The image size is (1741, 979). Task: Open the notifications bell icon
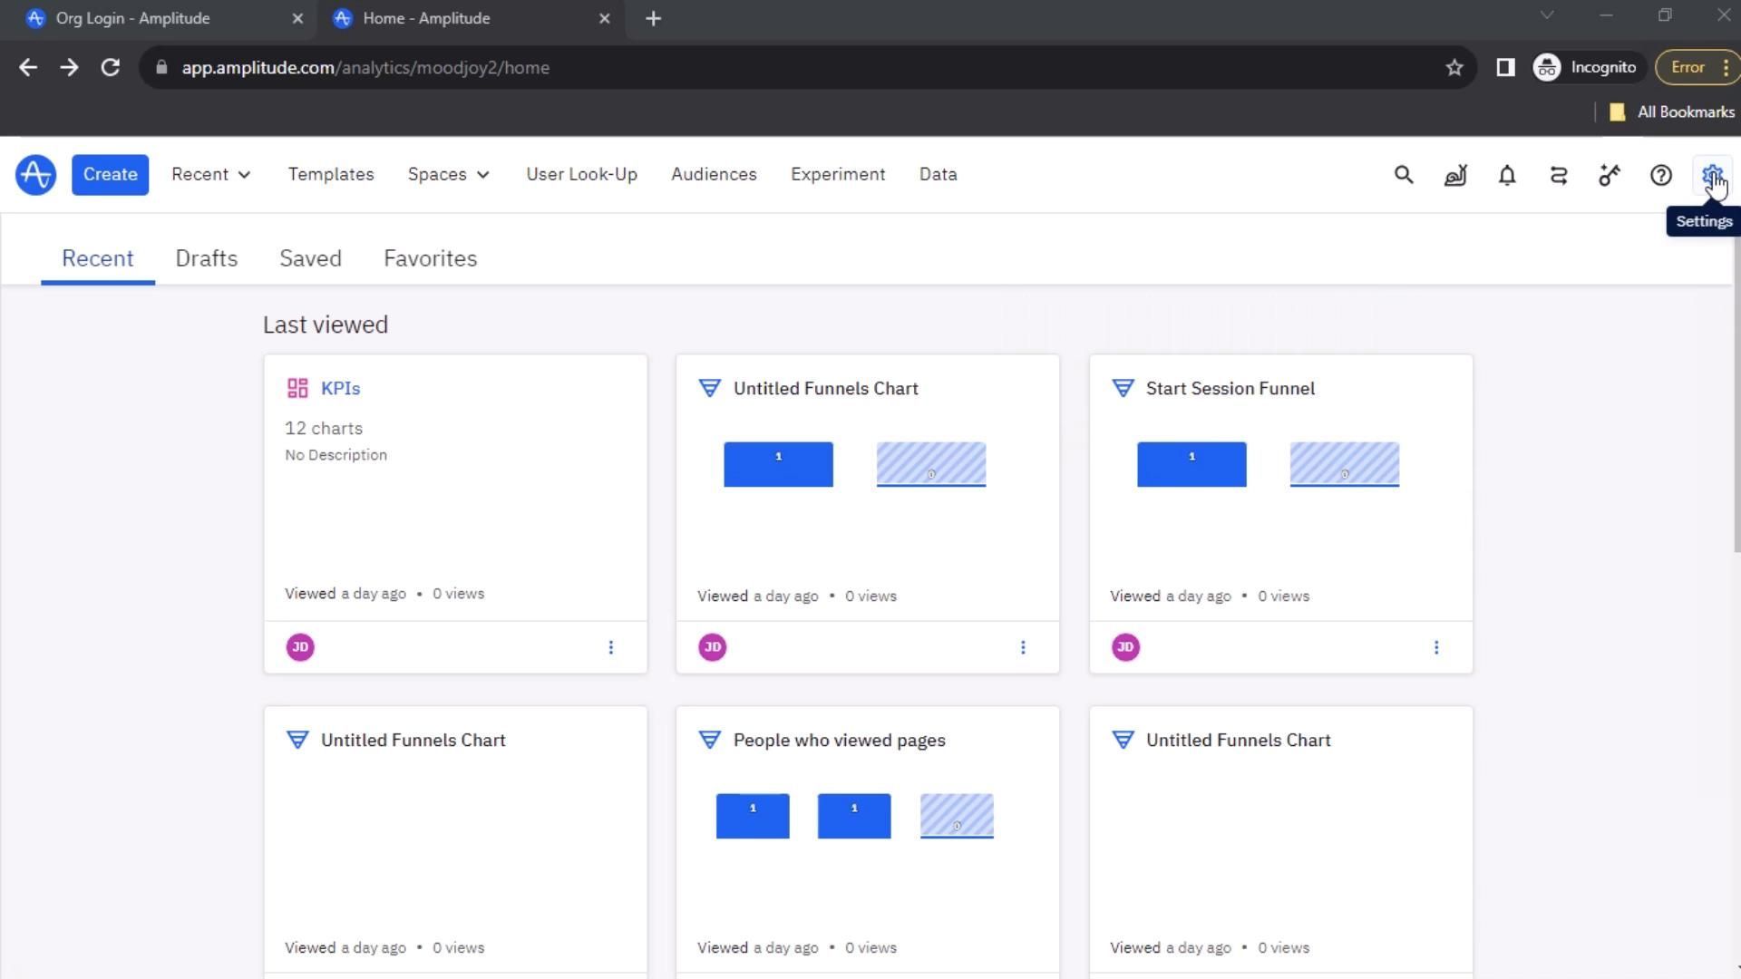1506,175
